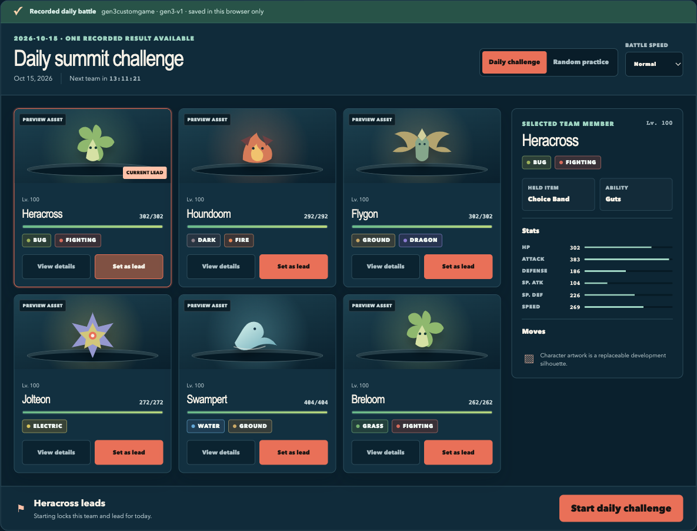The width and height of the screenshot is (697, 531).
Task: Click the Ability Guts box
Action: (636, 194)
